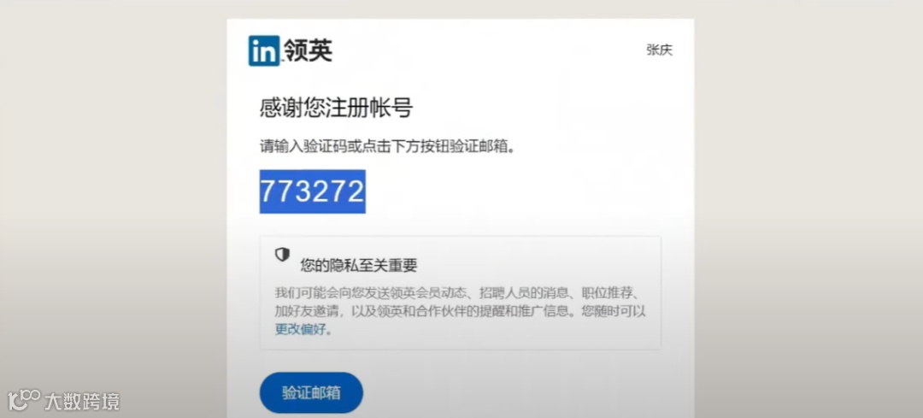Click the text line starting 我们可能会向您发送
This screenshot has width=923, height=418.
[x=461, y=292]
